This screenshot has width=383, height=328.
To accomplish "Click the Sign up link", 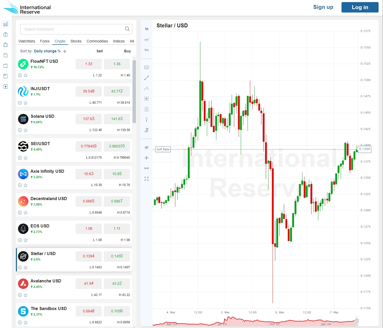I will click(x=323, y=7).
